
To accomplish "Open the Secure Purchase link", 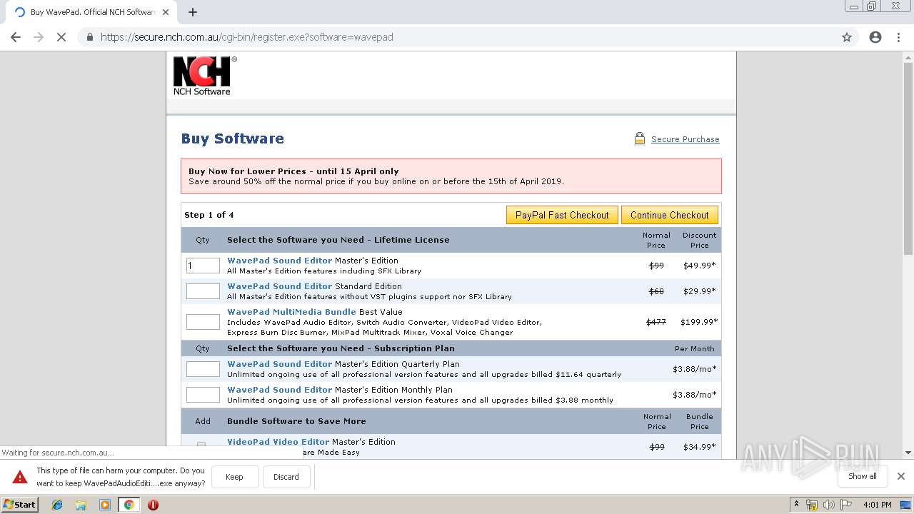I will [x=685, y=139].
